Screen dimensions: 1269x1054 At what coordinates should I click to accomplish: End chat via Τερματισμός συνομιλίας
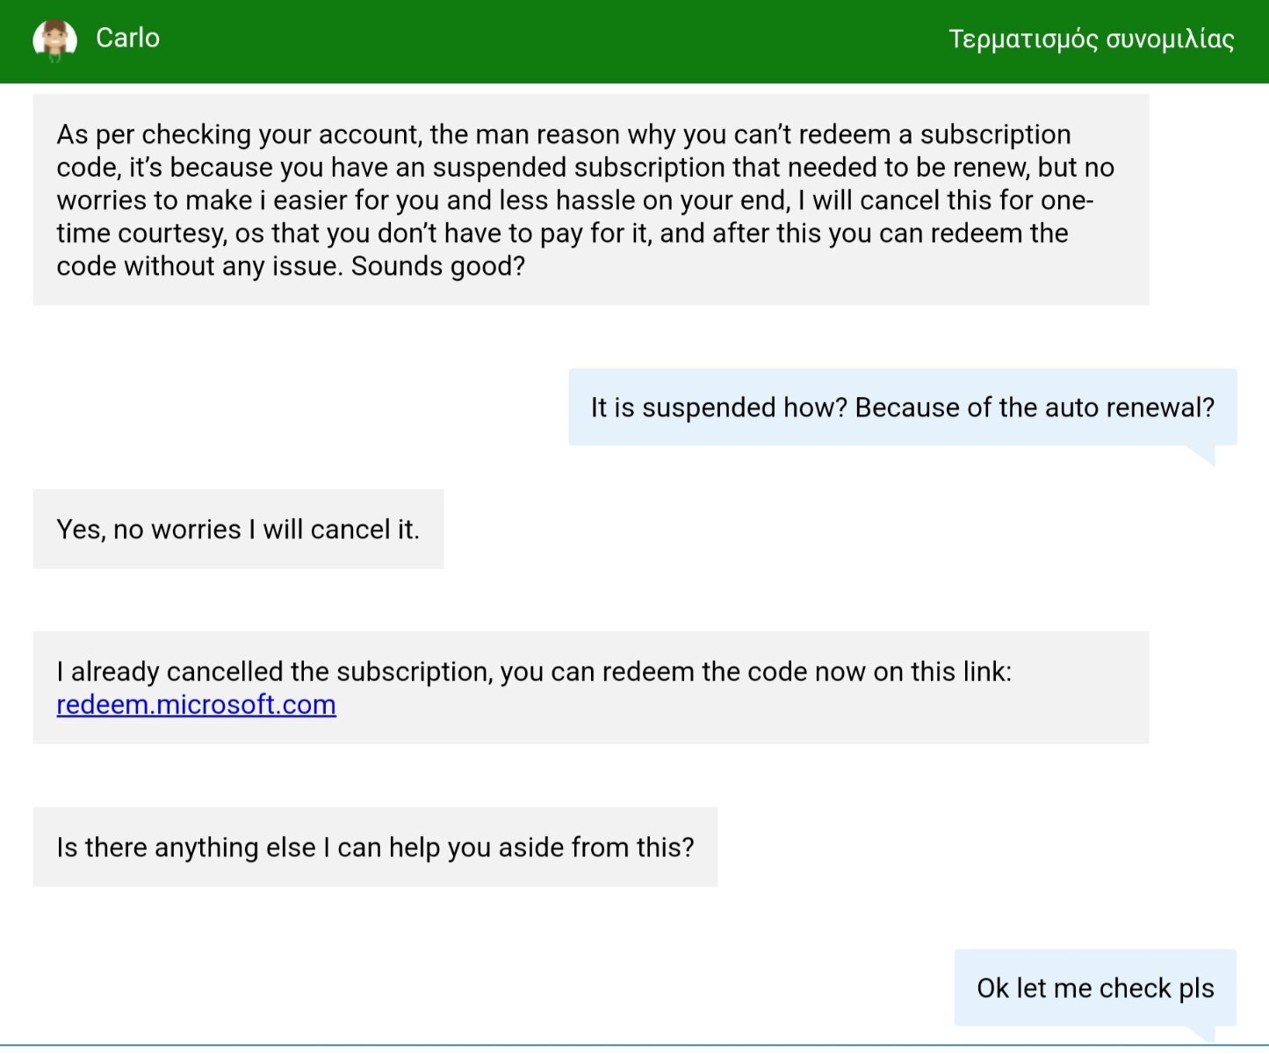(1092, 40)
